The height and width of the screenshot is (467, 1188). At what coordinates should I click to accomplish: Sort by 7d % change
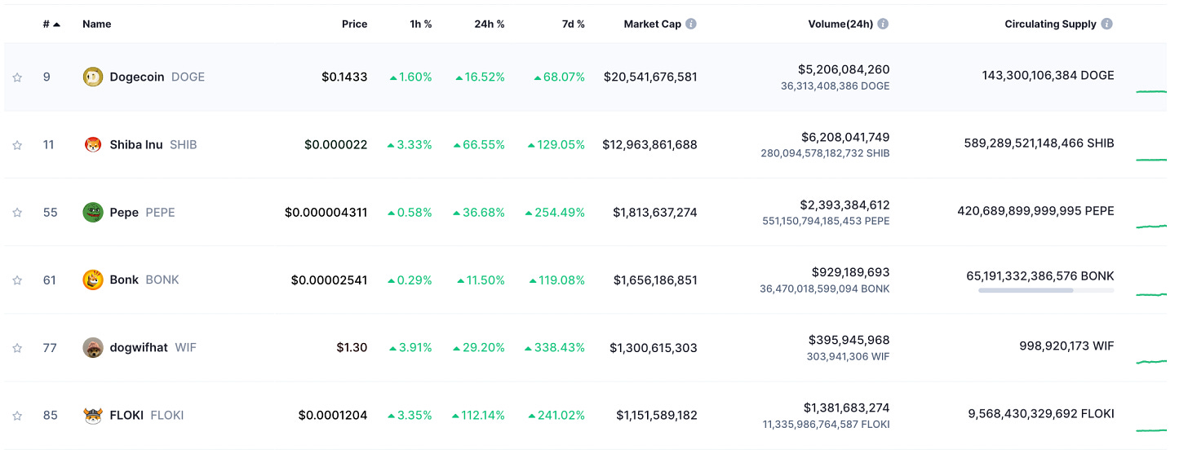[574, 24]
